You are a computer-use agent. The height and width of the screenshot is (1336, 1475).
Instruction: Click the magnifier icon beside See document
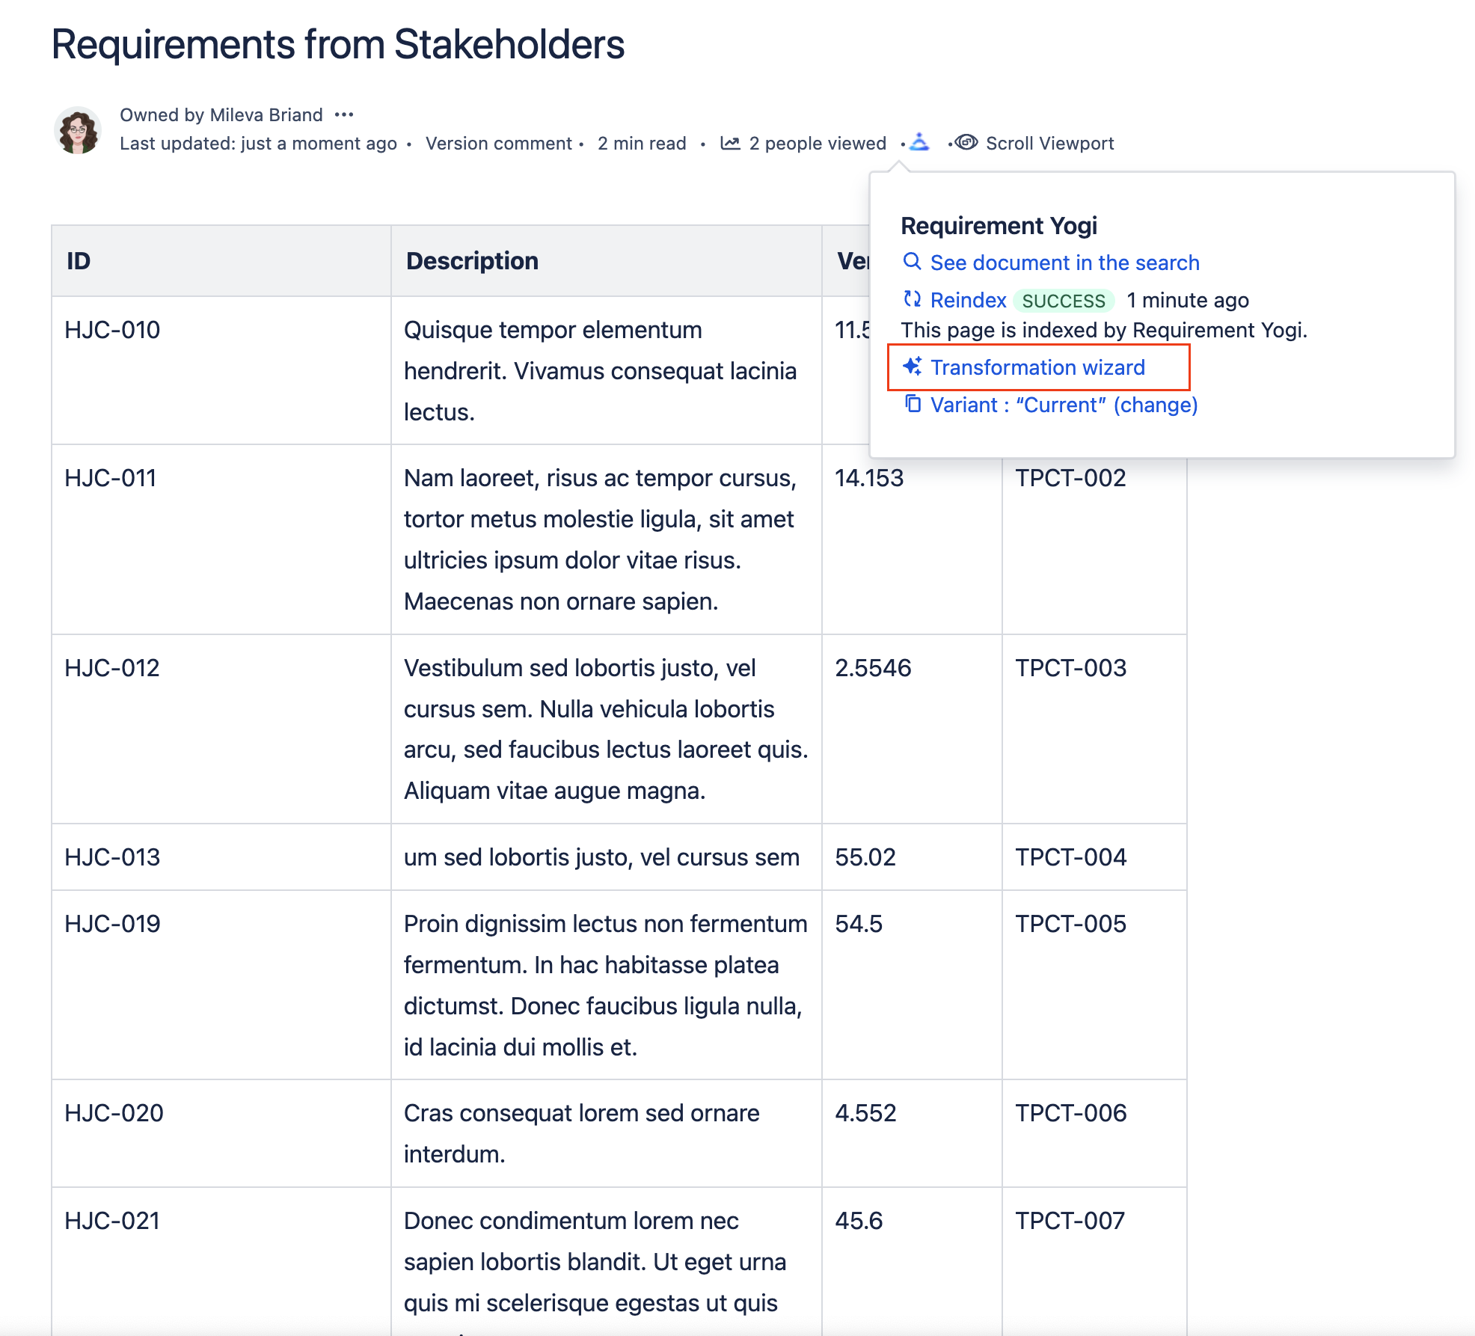click(912, 262)
